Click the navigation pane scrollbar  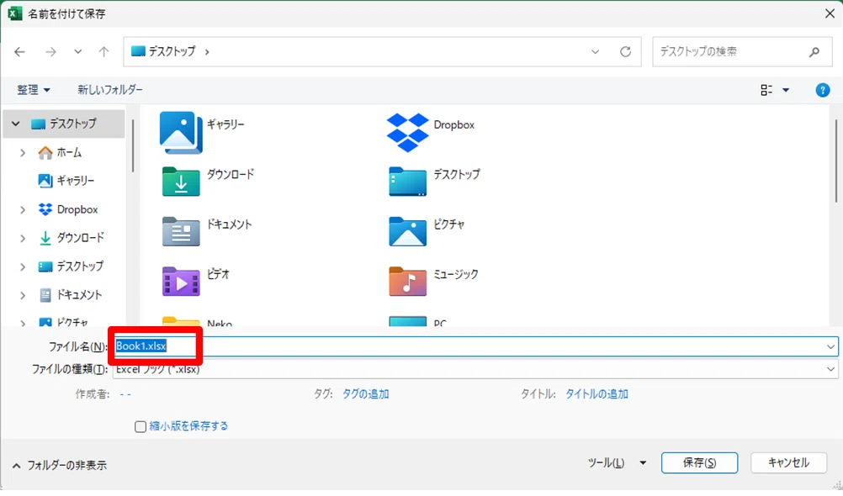pos(133,145)
